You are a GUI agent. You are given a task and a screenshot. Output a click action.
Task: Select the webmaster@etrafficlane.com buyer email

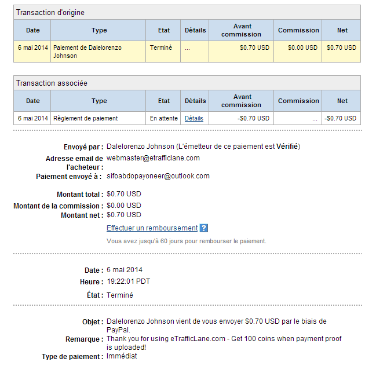tap(153, 158)
